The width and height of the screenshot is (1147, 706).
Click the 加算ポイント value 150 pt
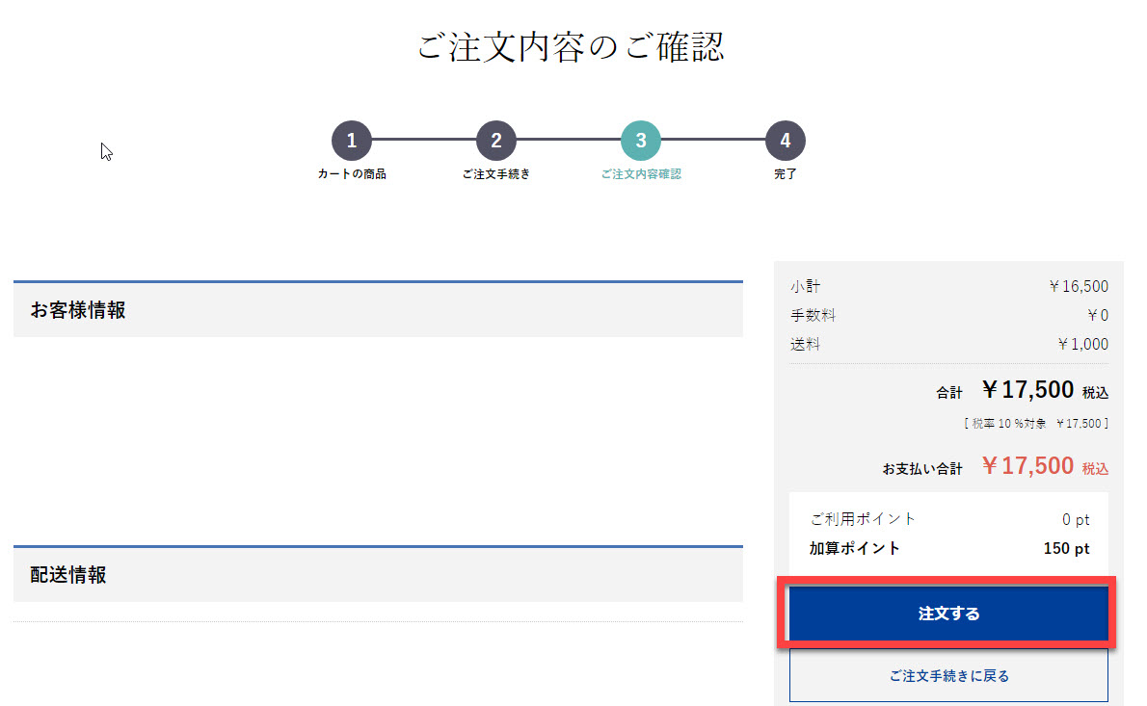click(1066, 548)
